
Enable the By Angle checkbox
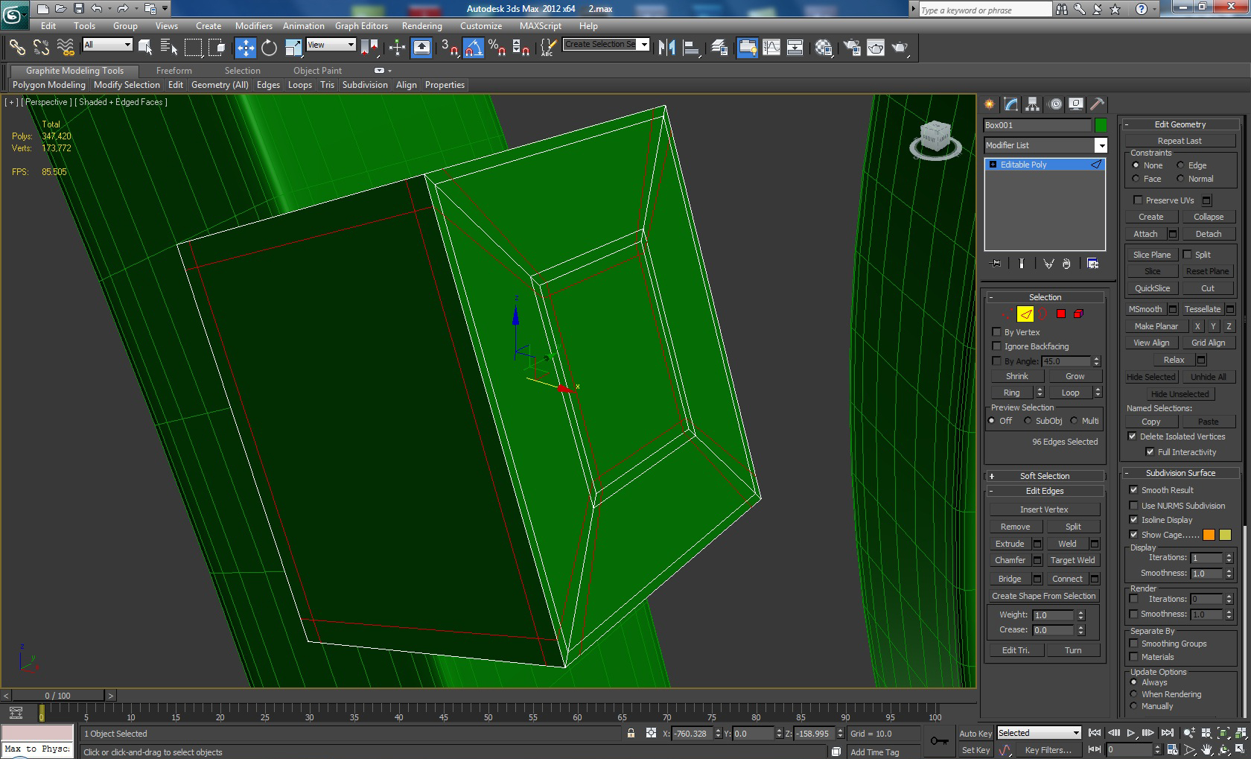click(x=996, y=361)
